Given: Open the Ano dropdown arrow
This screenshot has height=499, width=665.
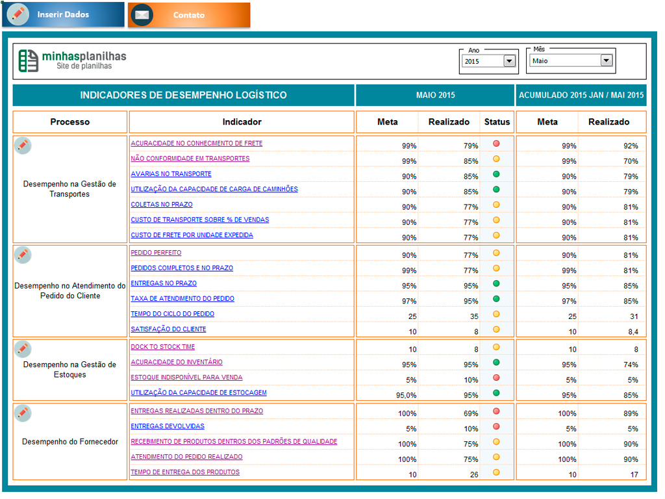Looking at the screenshot, I should click(x=509, y=61).
